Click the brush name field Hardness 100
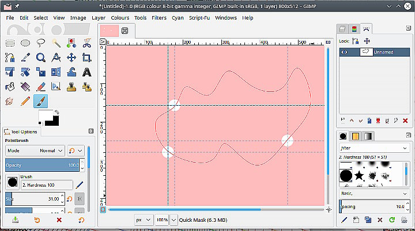Viewport: 415px width, 231px height. click(47, 185)
